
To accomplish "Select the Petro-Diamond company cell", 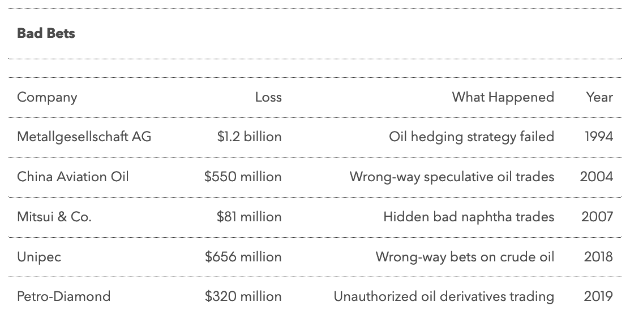I will [64, 296].
